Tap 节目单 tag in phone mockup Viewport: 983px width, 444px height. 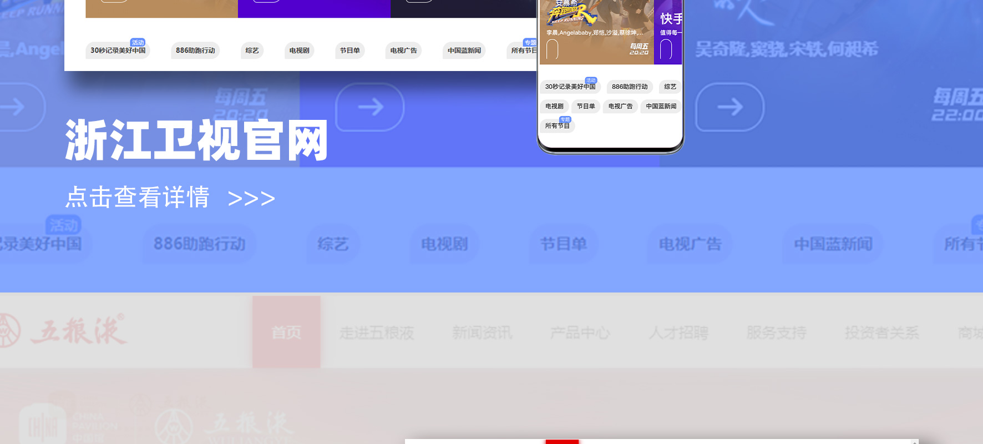586,106
